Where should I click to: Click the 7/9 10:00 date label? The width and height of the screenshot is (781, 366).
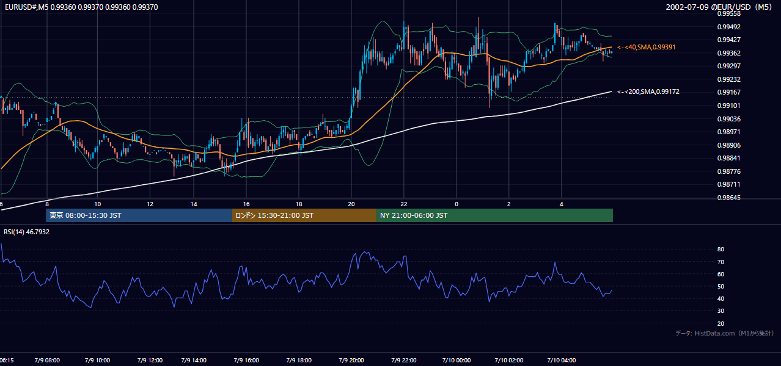click(97, 361)
